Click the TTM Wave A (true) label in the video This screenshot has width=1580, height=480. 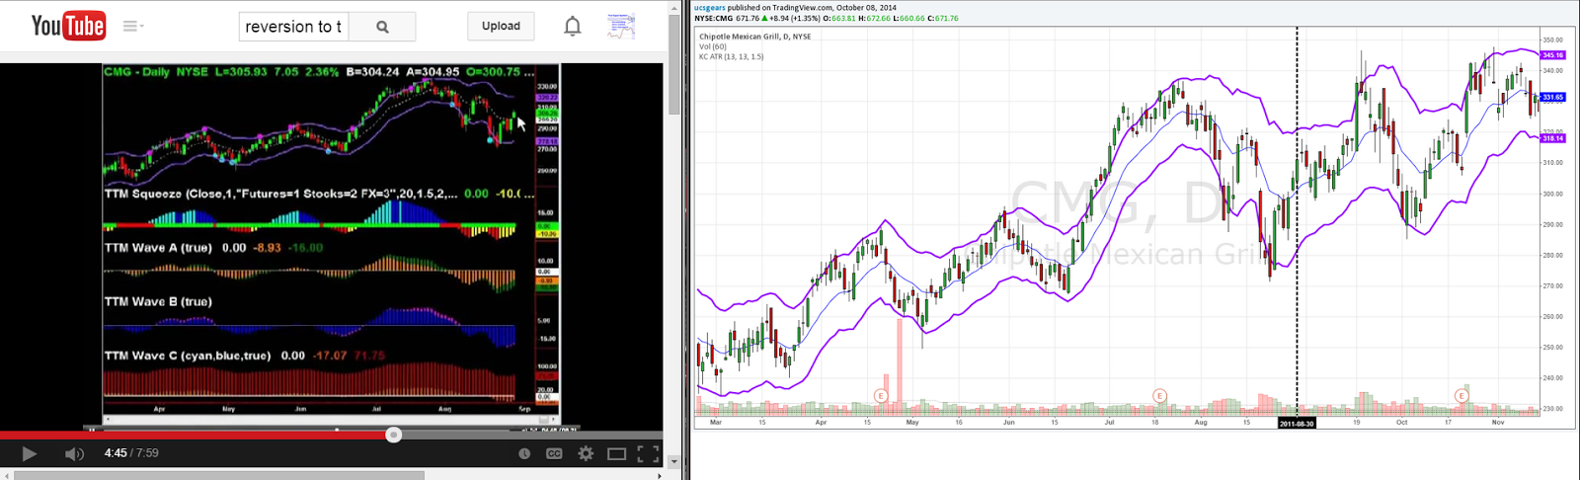[x=158, y=248]
